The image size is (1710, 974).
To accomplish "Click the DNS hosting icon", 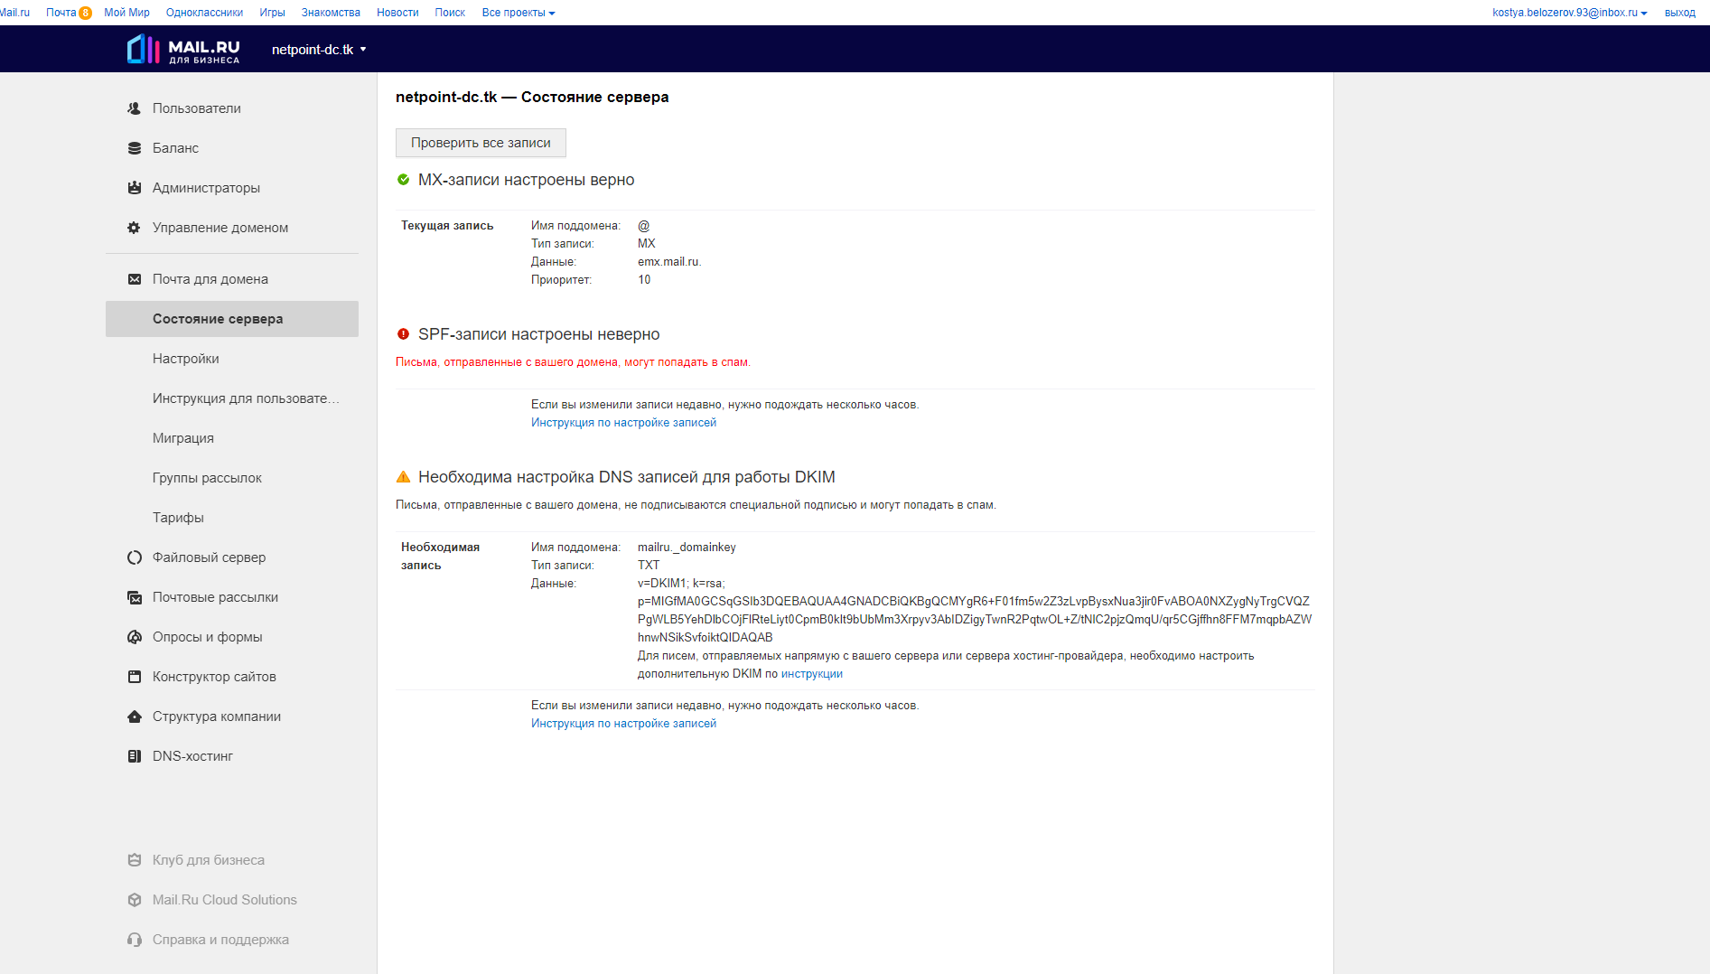I will pyautogui.click(x=135, y=756).
